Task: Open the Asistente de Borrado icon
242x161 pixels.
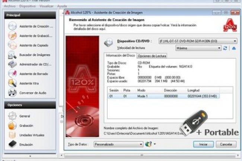Action: [12, 74]
